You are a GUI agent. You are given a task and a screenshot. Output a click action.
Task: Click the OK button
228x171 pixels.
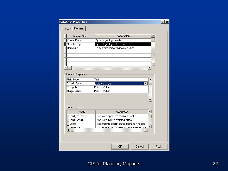(120, 146)
